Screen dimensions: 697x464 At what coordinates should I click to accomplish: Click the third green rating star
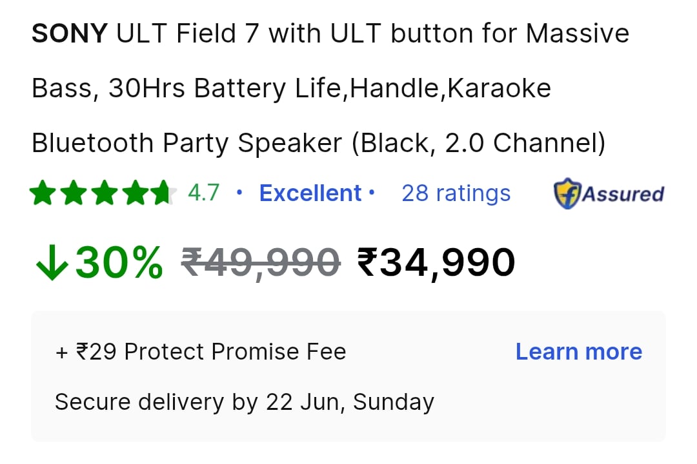tap(103, 193)
